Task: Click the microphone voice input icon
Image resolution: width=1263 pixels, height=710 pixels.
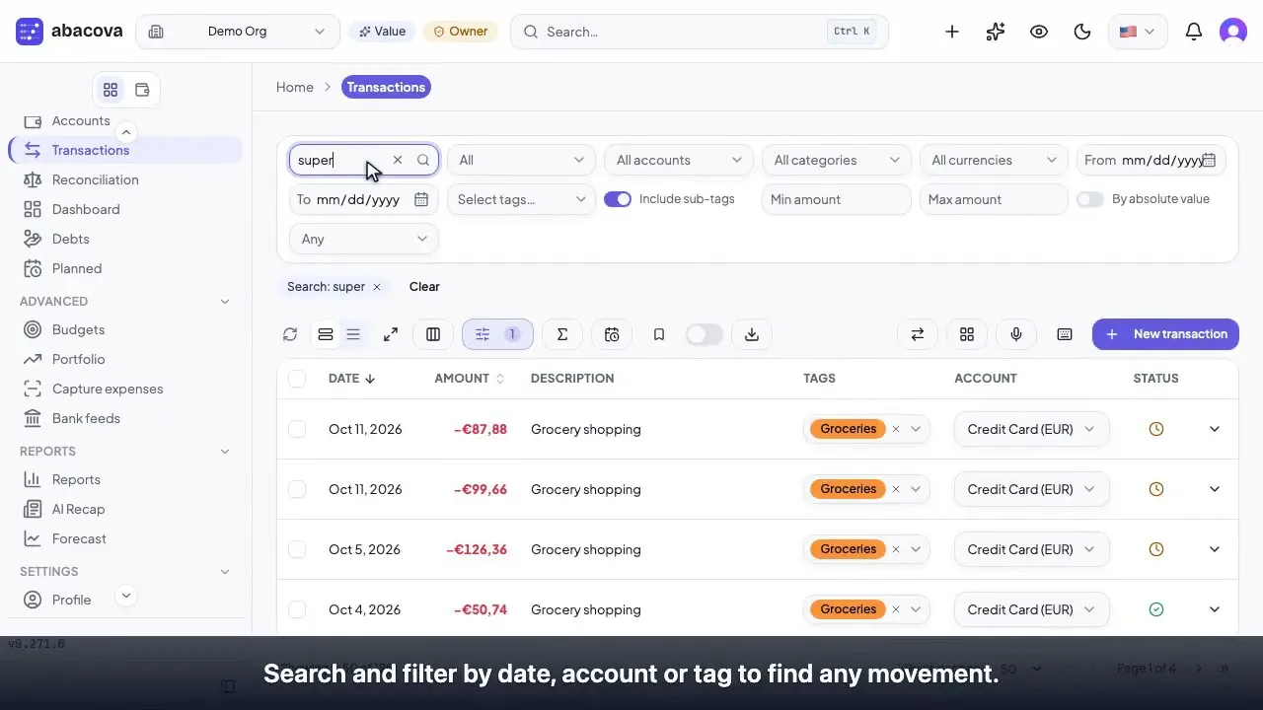Action: coord(1016,334)
